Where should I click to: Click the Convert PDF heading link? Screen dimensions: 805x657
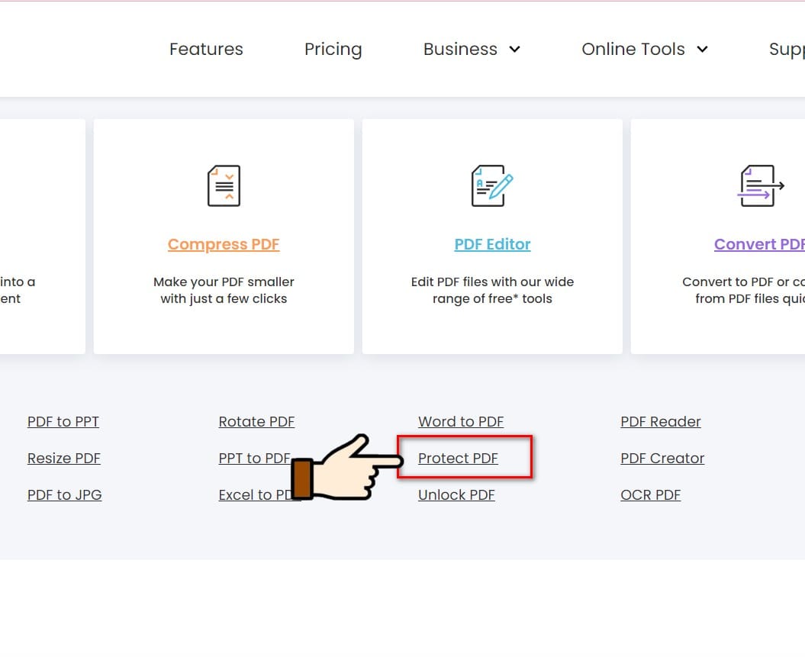[x=759, y=244]
